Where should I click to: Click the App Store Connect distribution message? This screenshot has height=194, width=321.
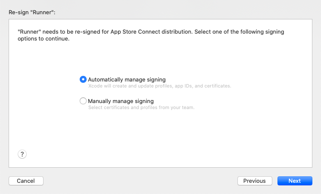pyautogui.click(x=151, y=32)
